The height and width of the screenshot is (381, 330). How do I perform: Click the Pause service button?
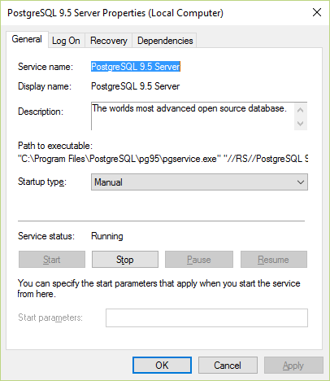pos(199,260)
